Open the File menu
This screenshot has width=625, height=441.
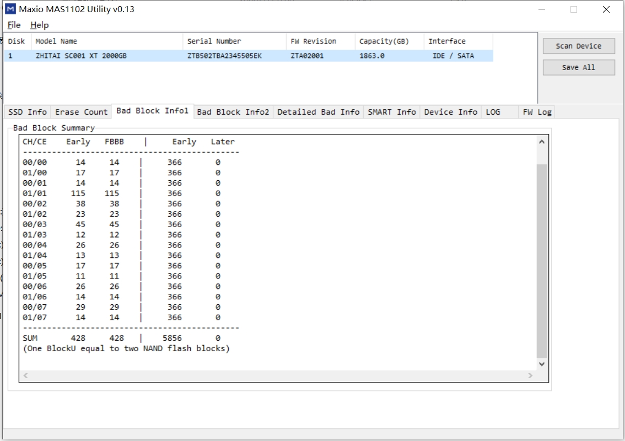point(14,25)
